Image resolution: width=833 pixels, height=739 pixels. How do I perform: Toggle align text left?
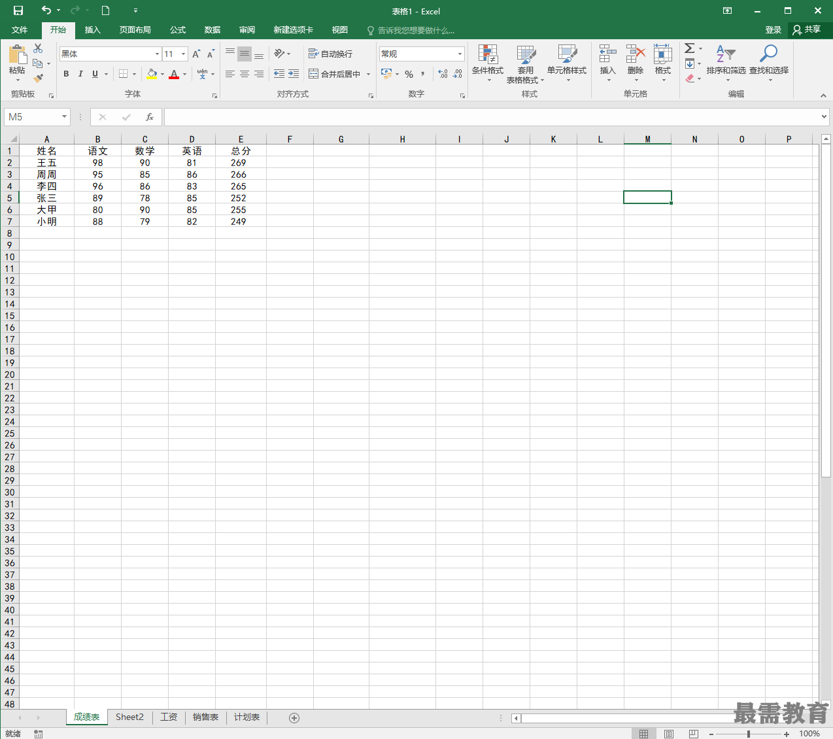coord(230,74)
